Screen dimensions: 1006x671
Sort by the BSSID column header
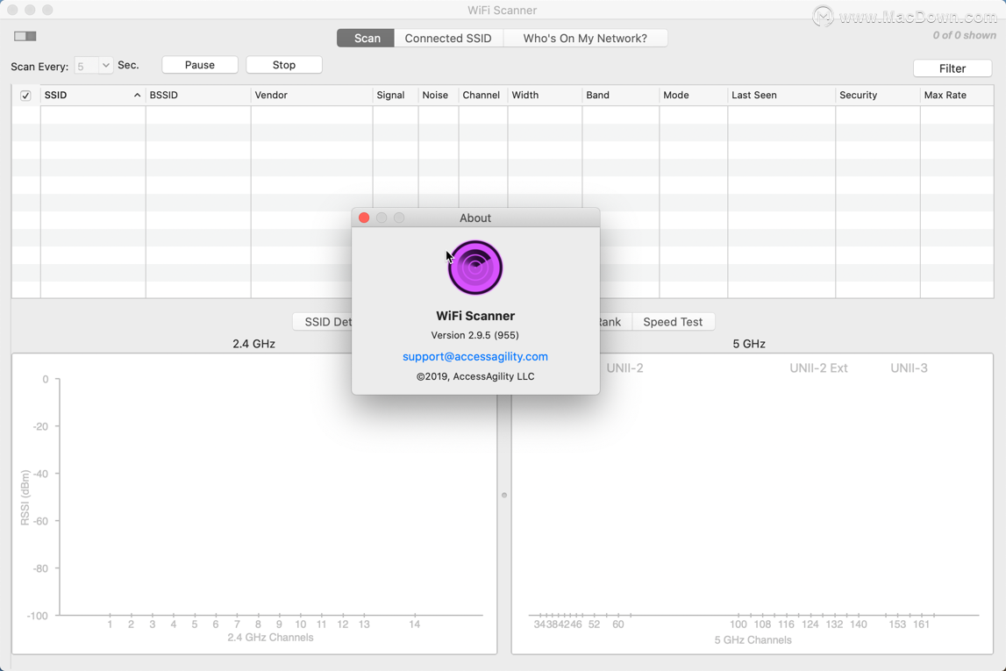click(x=197, y=95)
